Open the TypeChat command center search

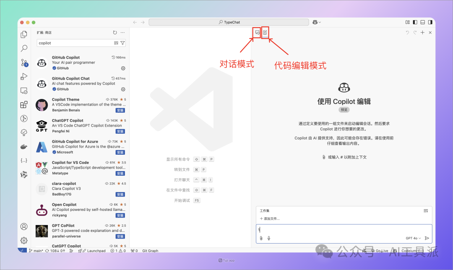coord(229,22)
